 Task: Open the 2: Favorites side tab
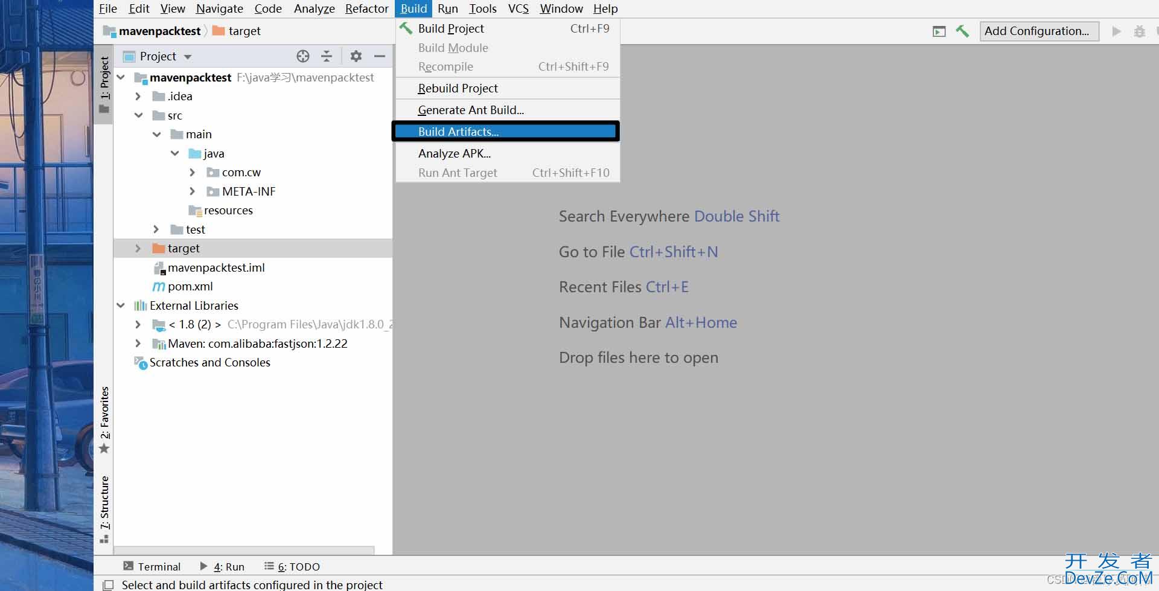tap(104, 420)
